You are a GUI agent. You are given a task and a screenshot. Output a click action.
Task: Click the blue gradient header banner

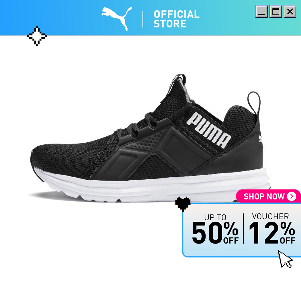click(x=150, y=18)
